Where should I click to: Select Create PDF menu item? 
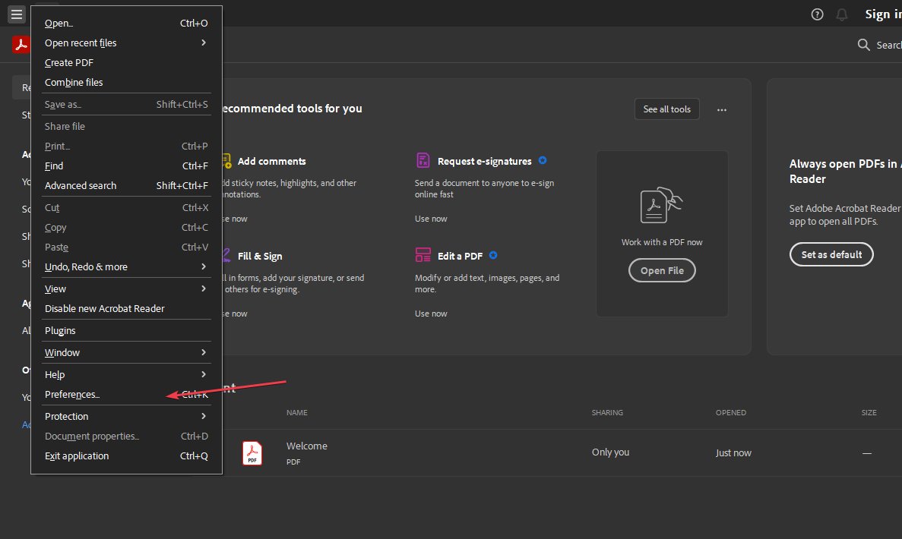click(127, 63)
